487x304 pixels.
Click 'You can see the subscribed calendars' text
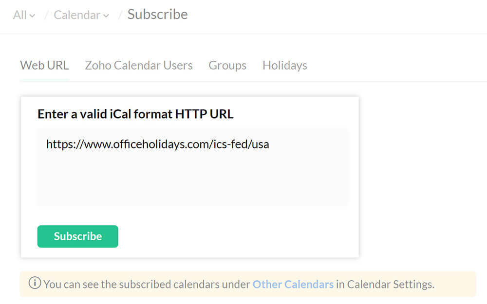click(146, 284)
